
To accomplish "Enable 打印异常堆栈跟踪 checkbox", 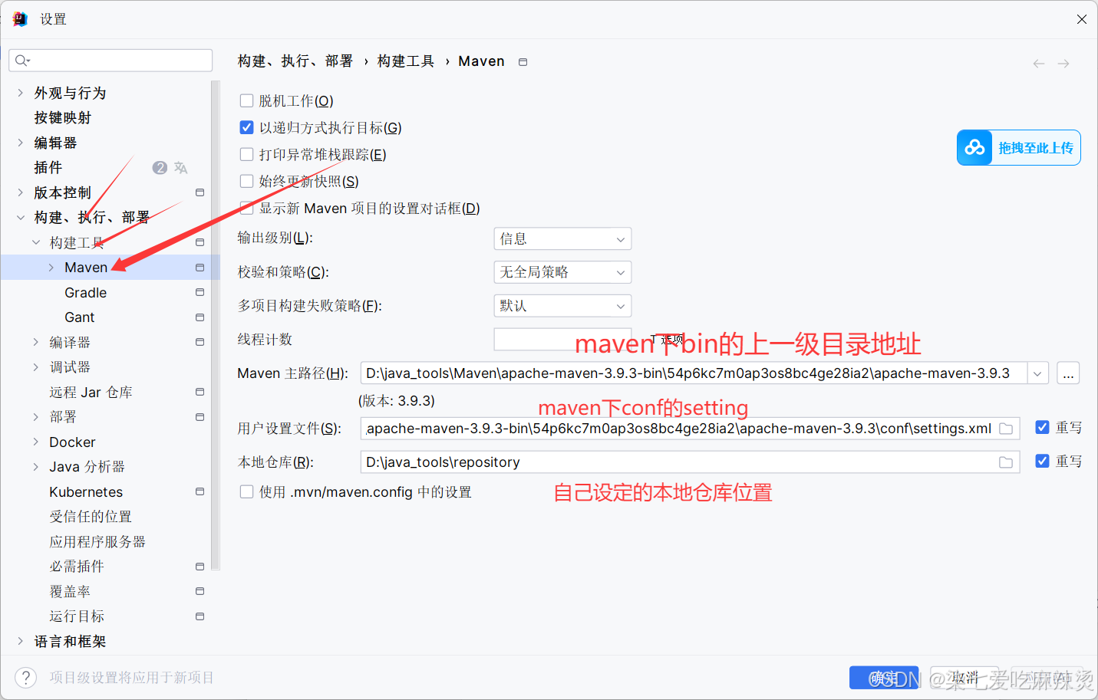I will [x=246, y=154].
